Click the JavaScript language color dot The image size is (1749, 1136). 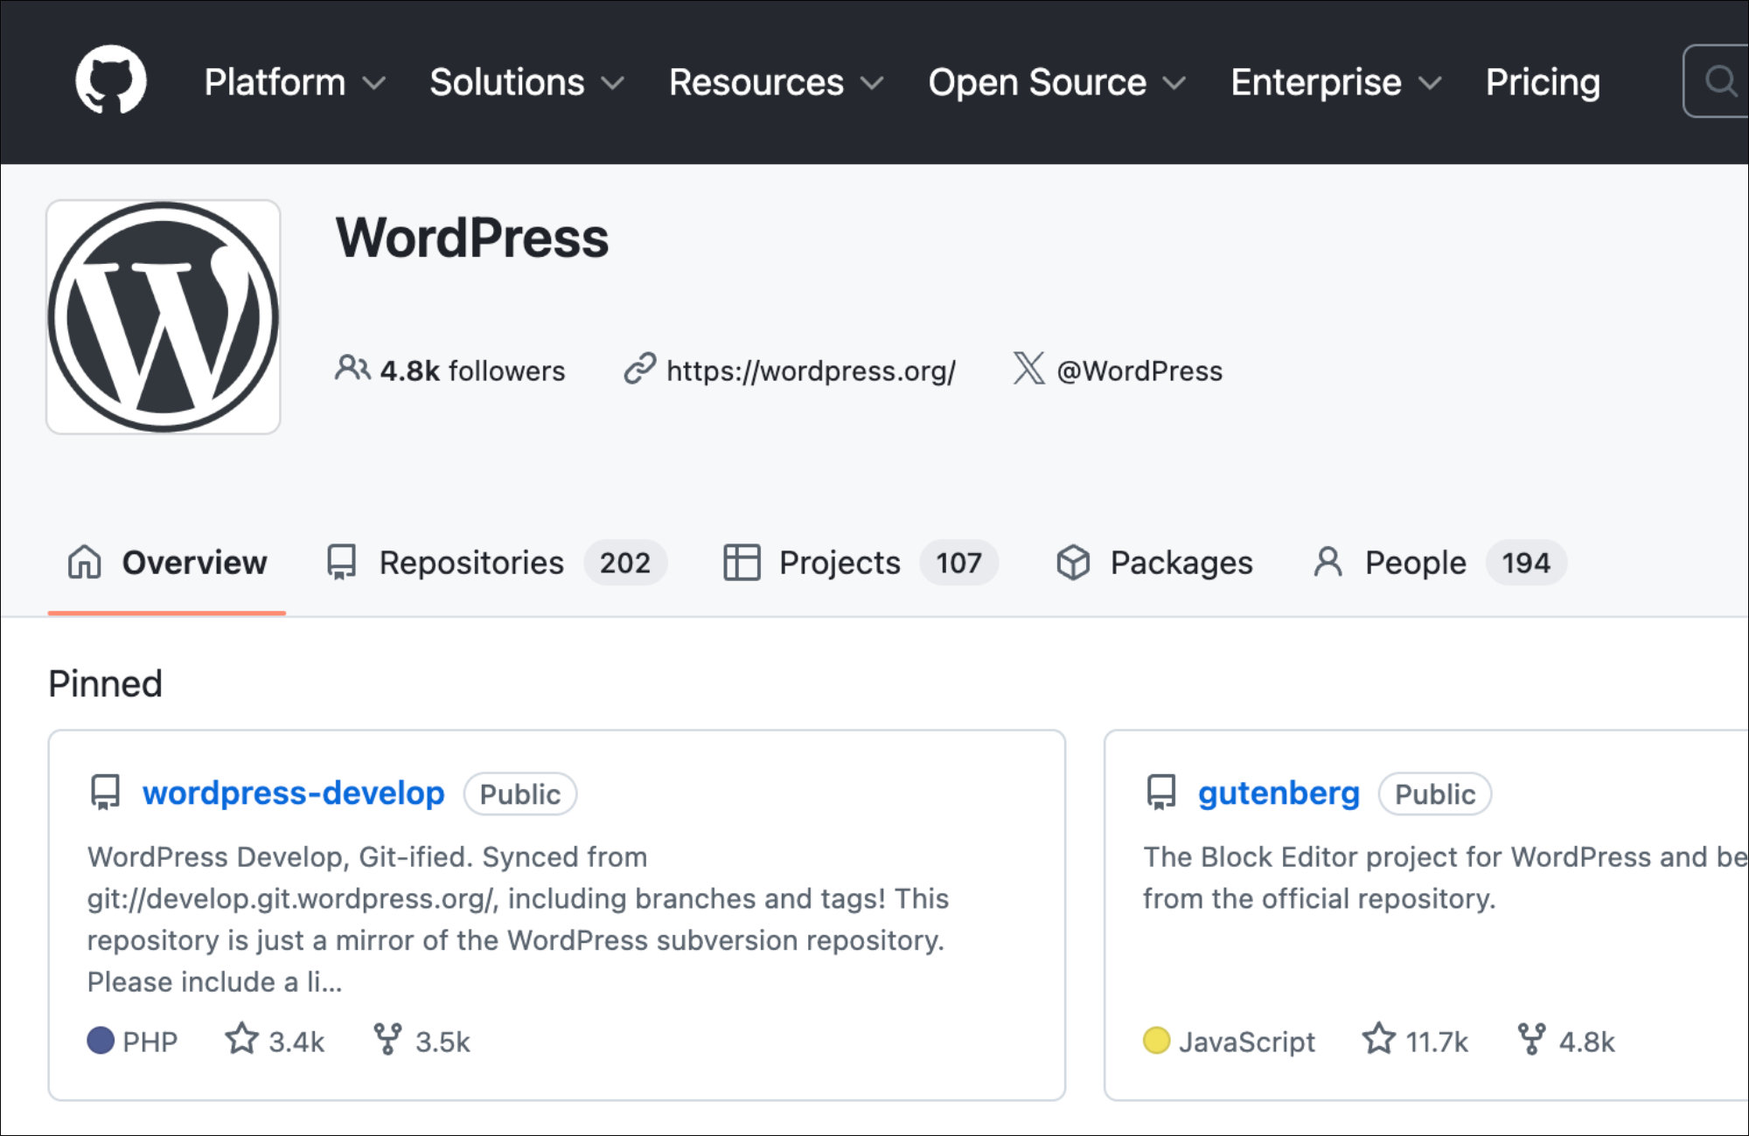click(1157, 1040)
